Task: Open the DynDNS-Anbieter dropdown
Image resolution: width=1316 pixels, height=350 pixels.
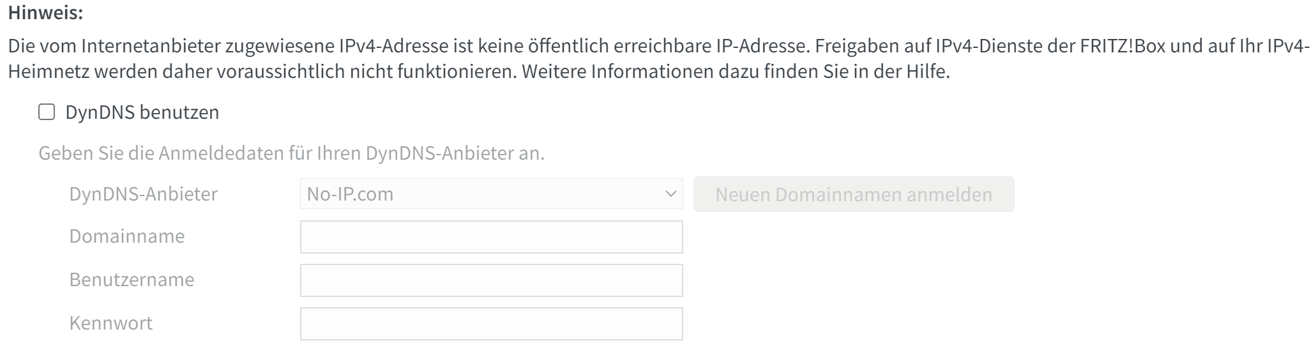Action: [x=490, y=194]
